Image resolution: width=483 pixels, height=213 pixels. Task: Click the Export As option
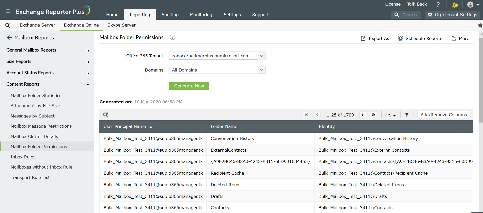(x=375, y=38)
